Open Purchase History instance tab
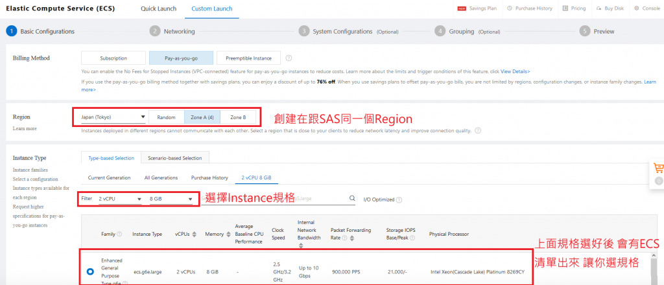 click(209, 177)
